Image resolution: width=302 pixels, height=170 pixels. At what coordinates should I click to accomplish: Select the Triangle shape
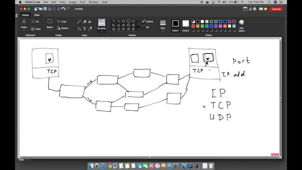[118, 25]
